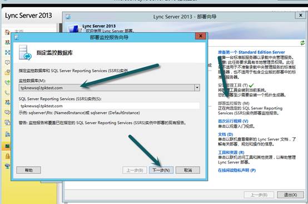
Task: Close the 部署监控报告向导 dialog
Action: pos(201,36)
